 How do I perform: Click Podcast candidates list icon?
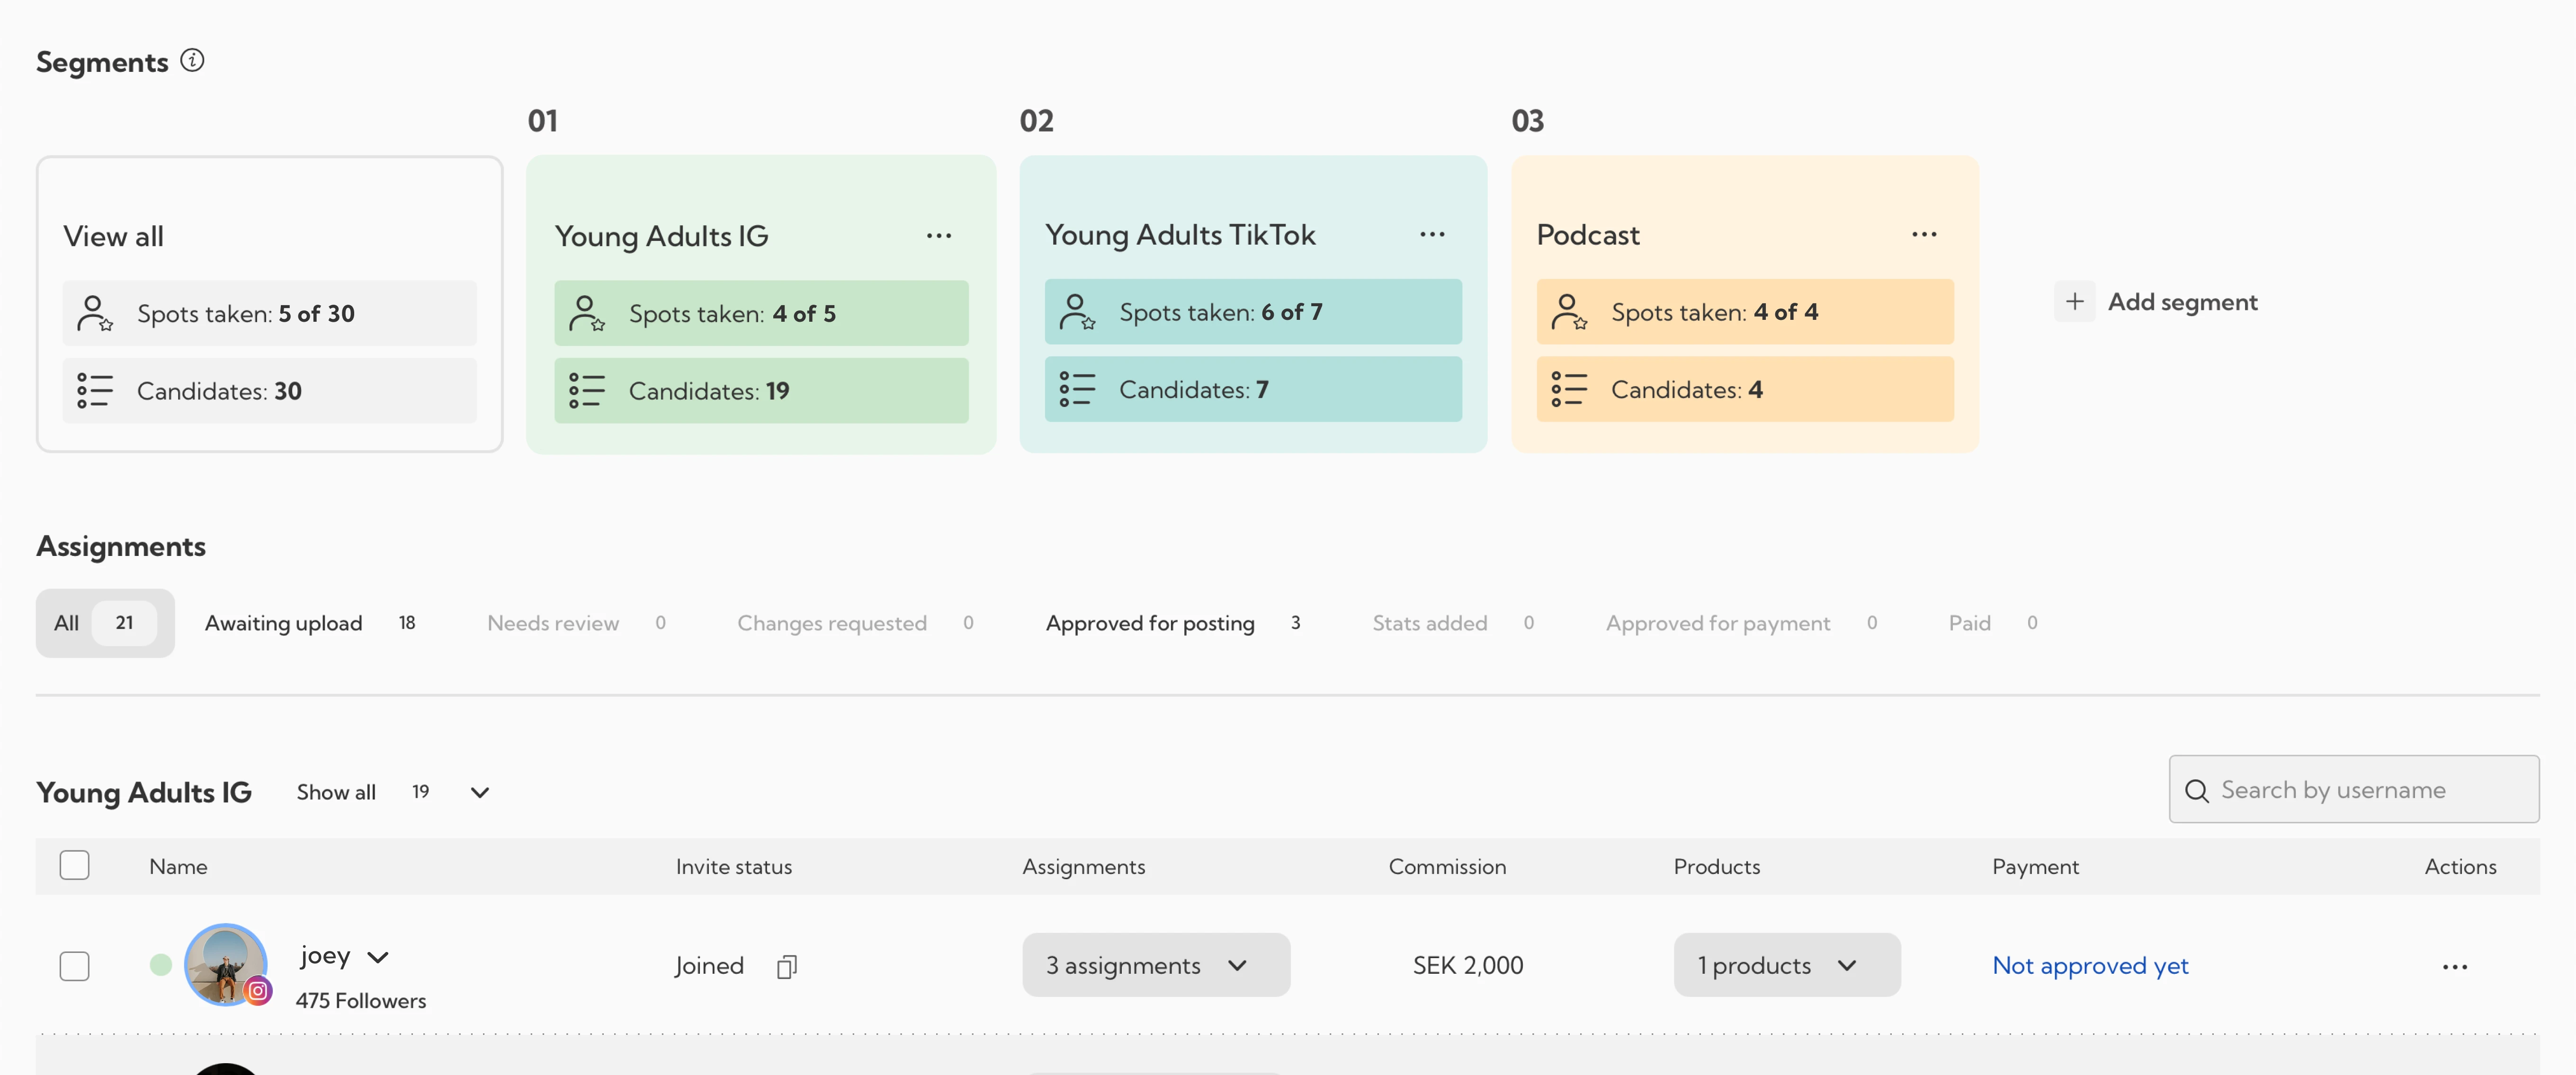[1569, 388]
